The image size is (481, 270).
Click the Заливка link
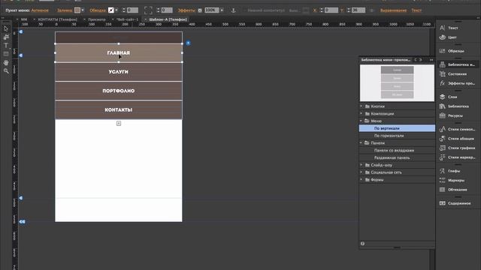[65, 10]
